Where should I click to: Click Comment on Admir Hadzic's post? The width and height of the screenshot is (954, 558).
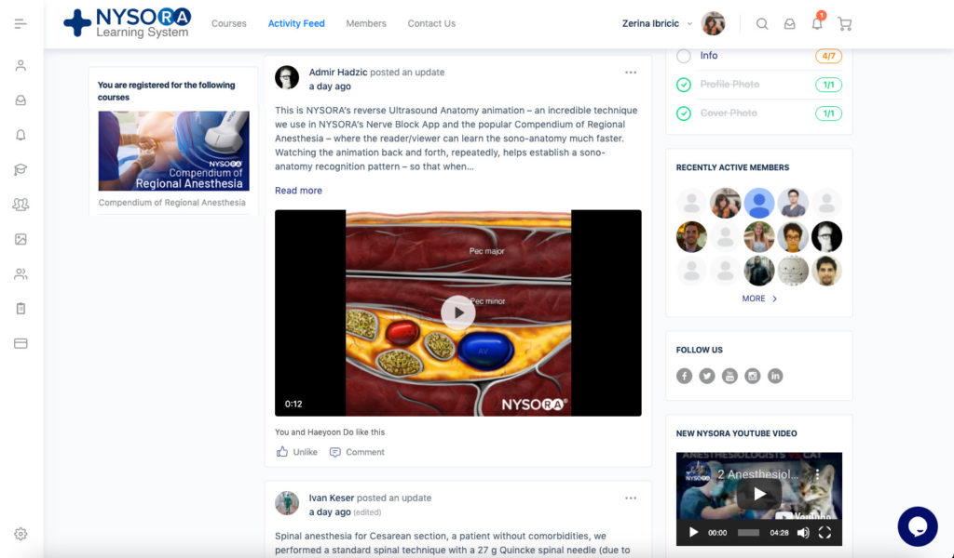[357, 452]
